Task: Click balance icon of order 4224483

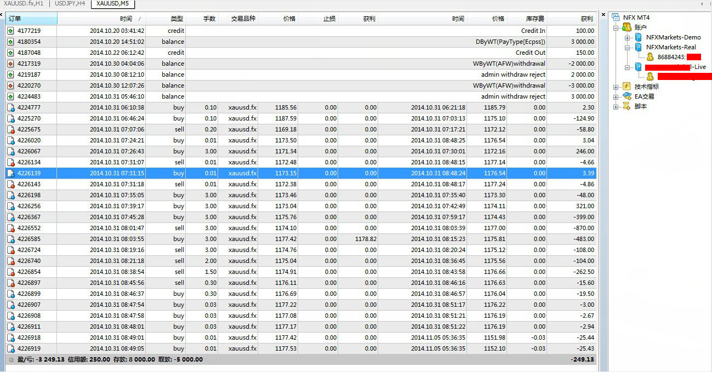Action: click(x=10, y=96)
